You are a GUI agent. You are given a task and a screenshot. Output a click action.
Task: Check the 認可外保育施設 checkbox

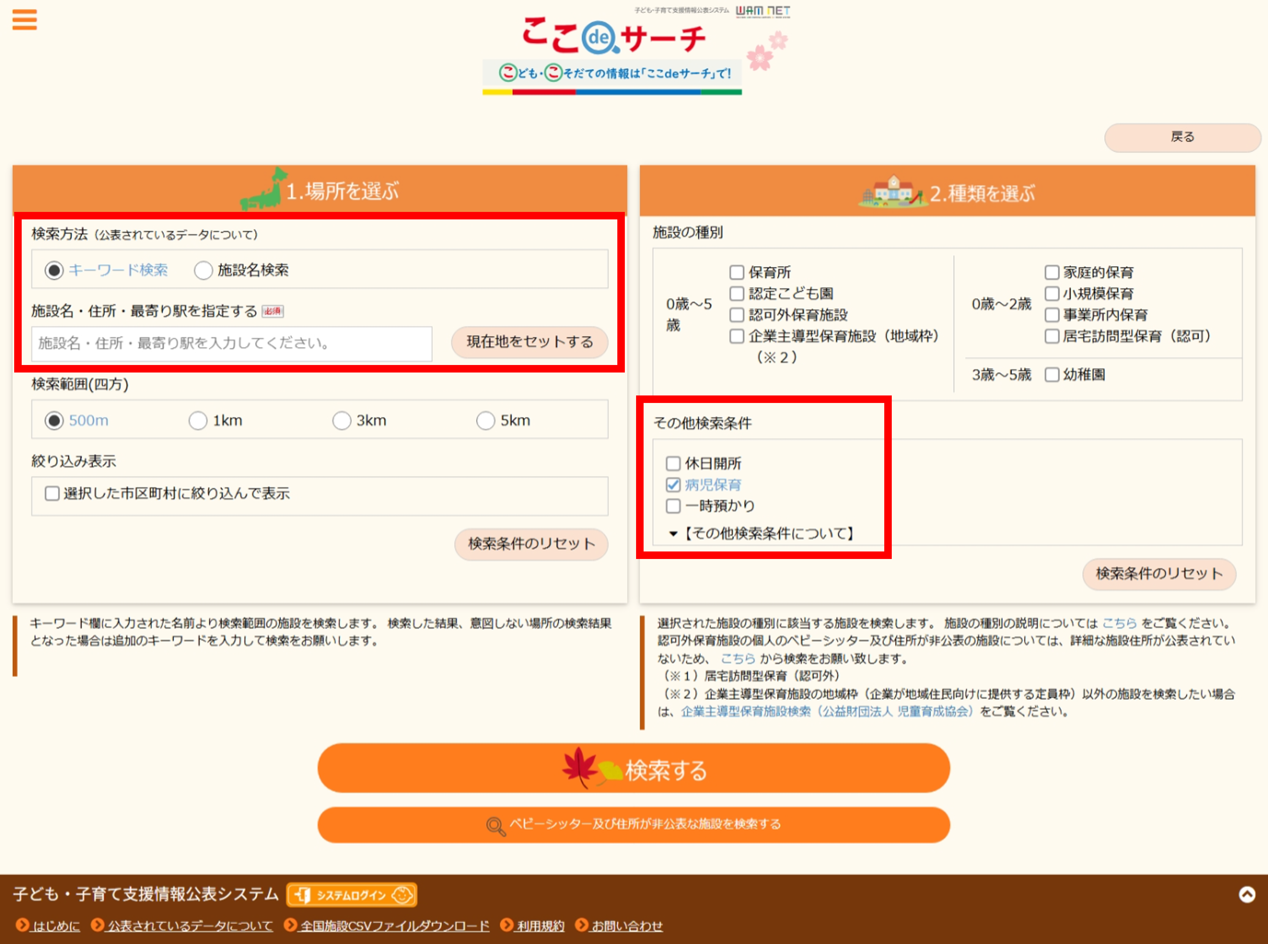[737, 315]
